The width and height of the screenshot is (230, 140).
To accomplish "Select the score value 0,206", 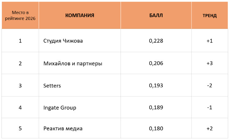I will click(x=156, y=63).
